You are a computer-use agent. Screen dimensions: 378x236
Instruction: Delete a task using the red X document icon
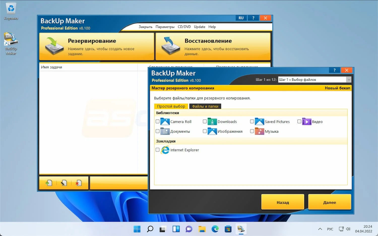(79, 183)
